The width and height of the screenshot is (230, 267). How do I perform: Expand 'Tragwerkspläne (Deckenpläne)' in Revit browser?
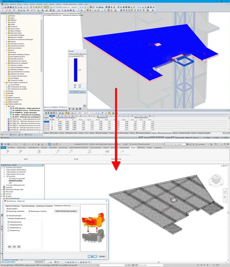pyautogui.click(x=4, y=170)
